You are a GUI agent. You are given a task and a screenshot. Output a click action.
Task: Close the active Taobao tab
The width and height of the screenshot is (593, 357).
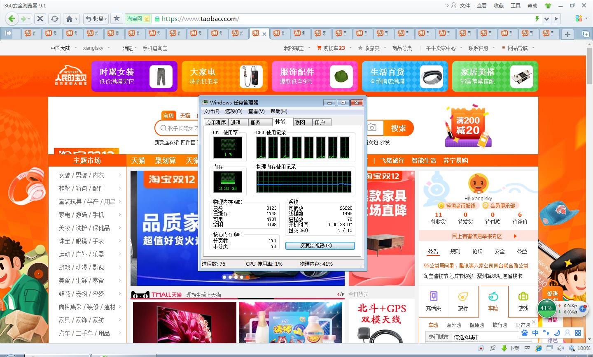tap(264, 34)
